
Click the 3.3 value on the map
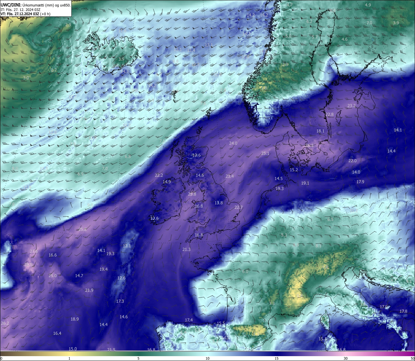point(272,304)
